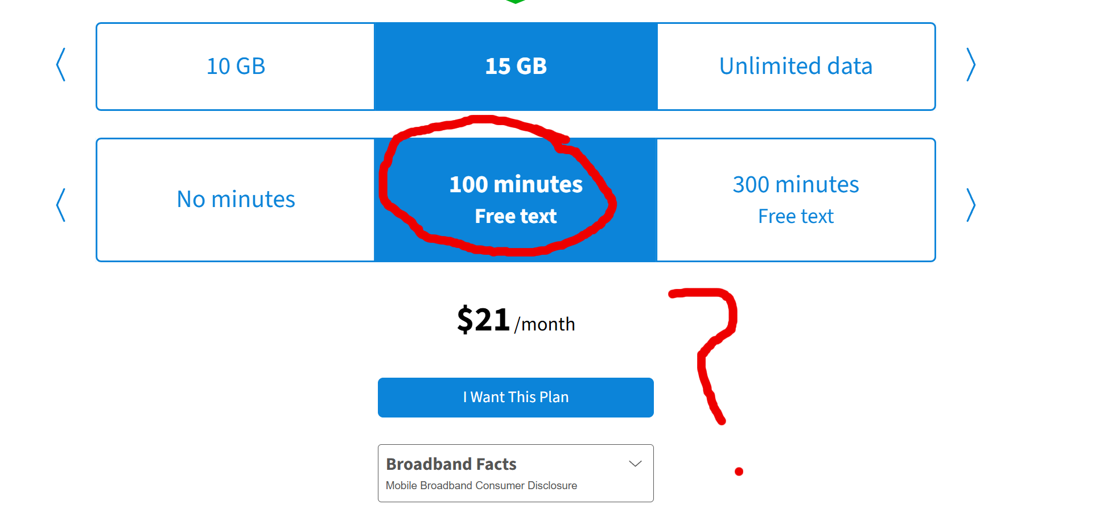This screenshot has width=1108, height=525.
Task: Click the /month billing label
Action: click(545, 324)
